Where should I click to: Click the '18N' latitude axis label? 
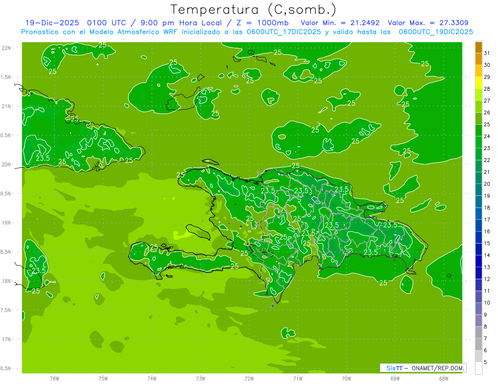tap(7, 281)
